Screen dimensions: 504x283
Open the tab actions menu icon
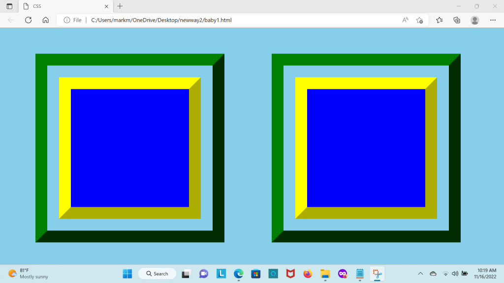pyautogui.click(x=9, y=6)
